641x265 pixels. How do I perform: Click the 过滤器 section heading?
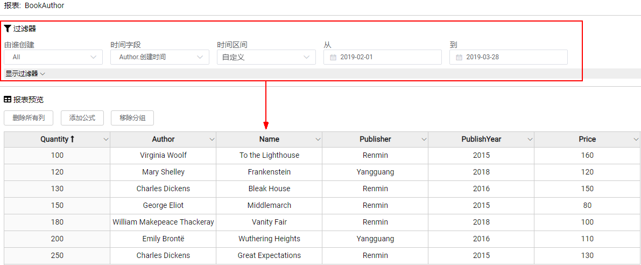(25, 29)
